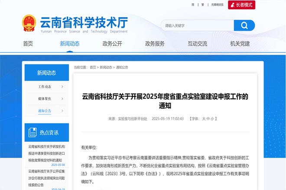Set font size to 大
This screenshot has width=286, height=190.
point(203,118)
